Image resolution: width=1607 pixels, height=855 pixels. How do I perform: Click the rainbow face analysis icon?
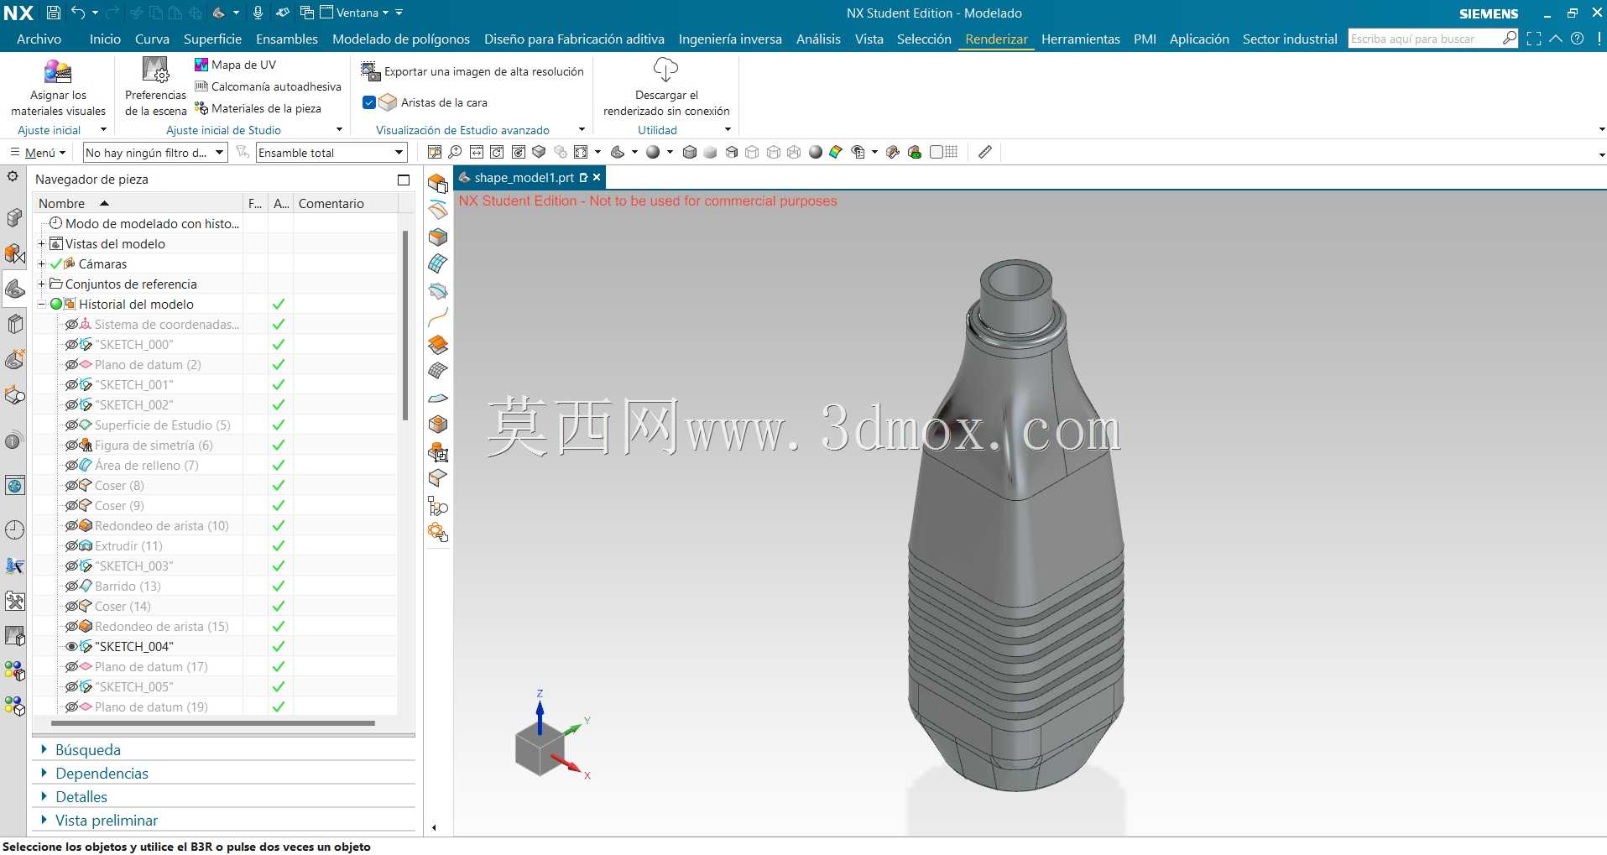click(836, 152)
